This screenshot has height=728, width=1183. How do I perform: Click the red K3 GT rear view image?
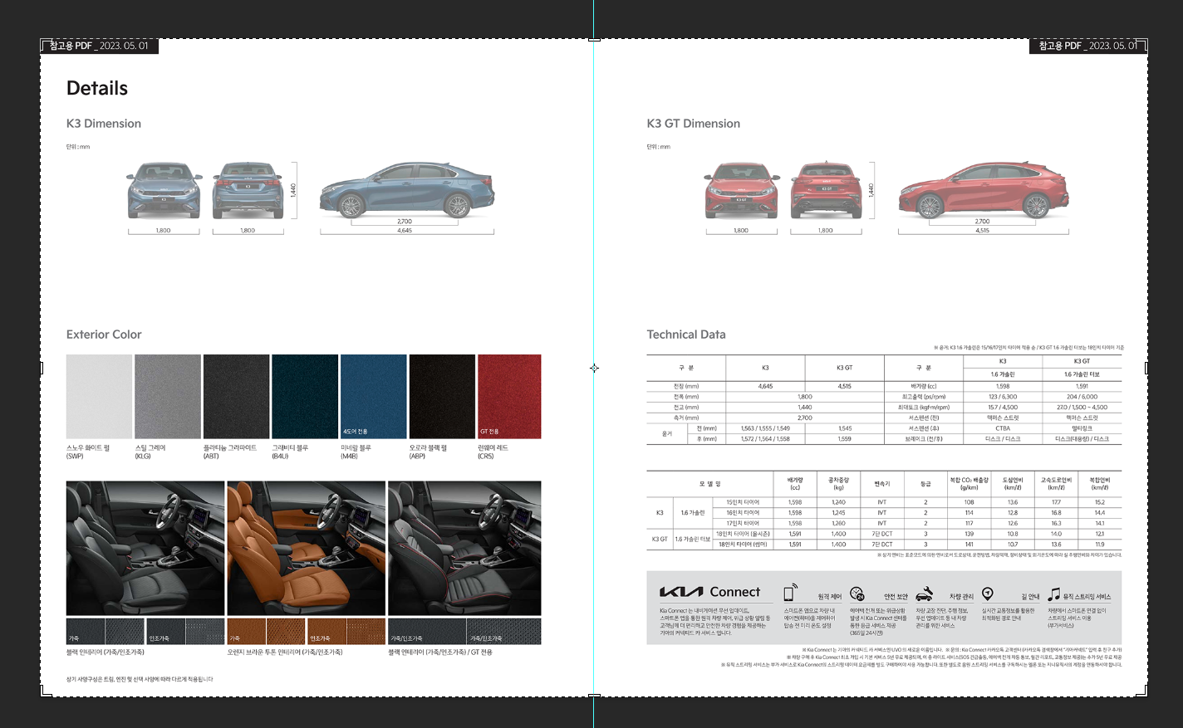[x=826, y=190]
